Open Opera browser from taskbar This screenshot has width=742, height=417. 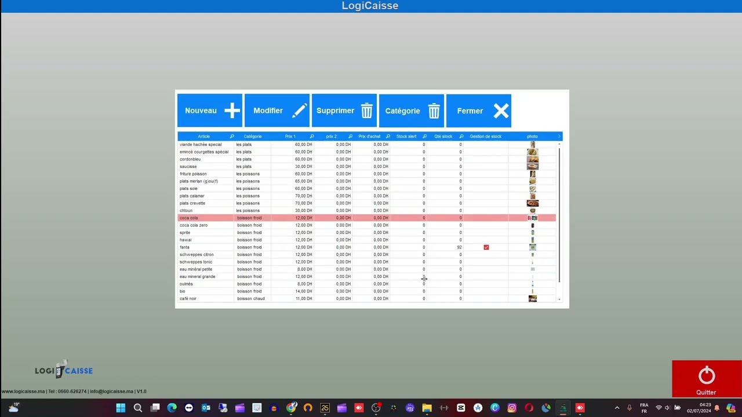529,408
